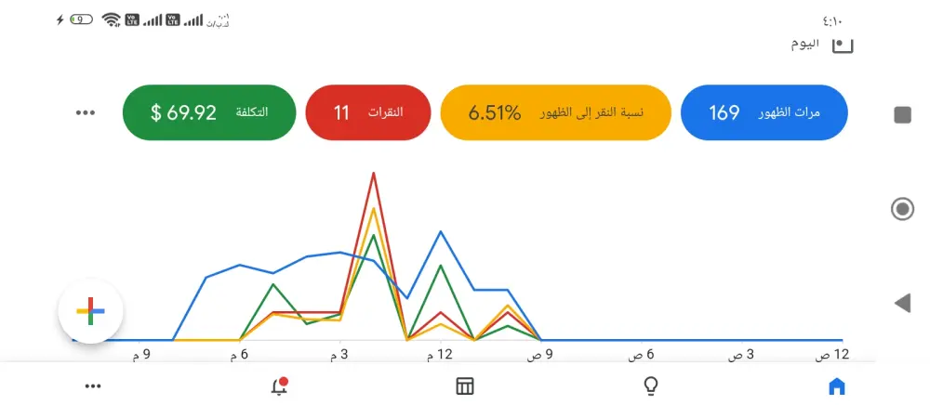Screen dimensions: 930x418
Task: Tap the Wi-Fi icon in status bar
Action: coord(112,20)
